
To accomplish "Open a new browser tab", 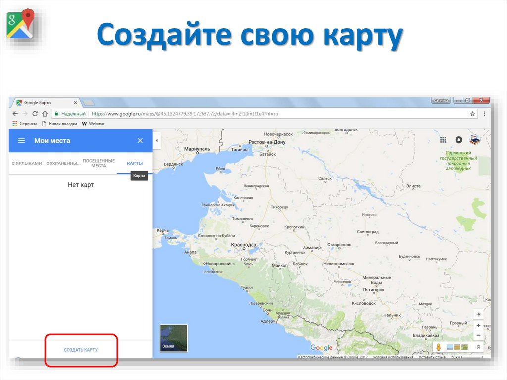I will point(88,103).
